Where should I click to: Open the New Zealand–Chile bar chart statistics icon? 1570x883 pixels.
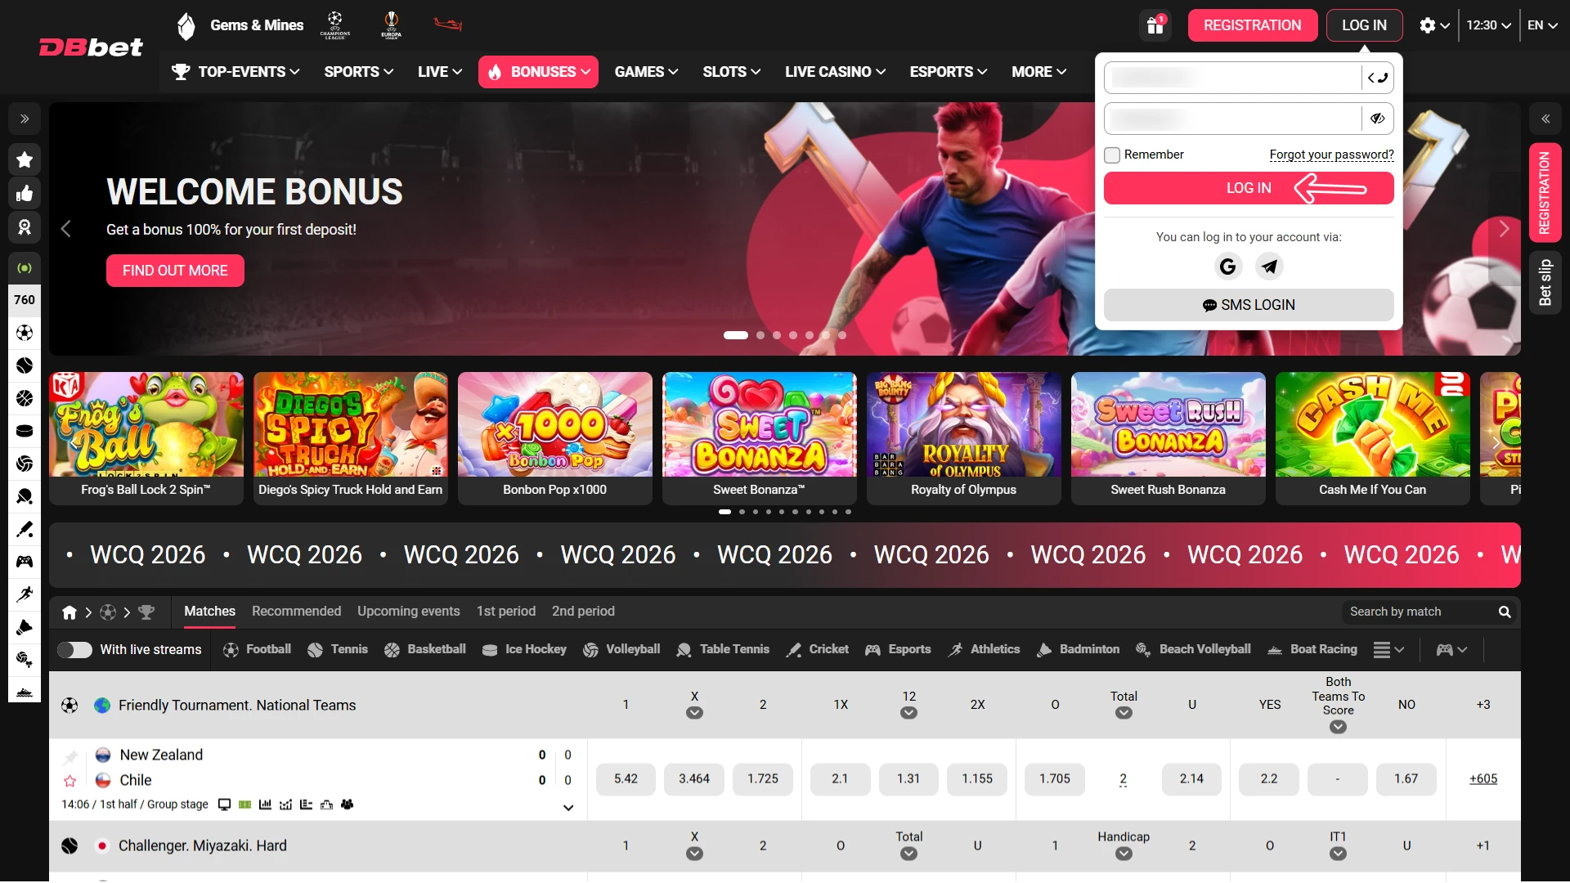click(265, 805)
